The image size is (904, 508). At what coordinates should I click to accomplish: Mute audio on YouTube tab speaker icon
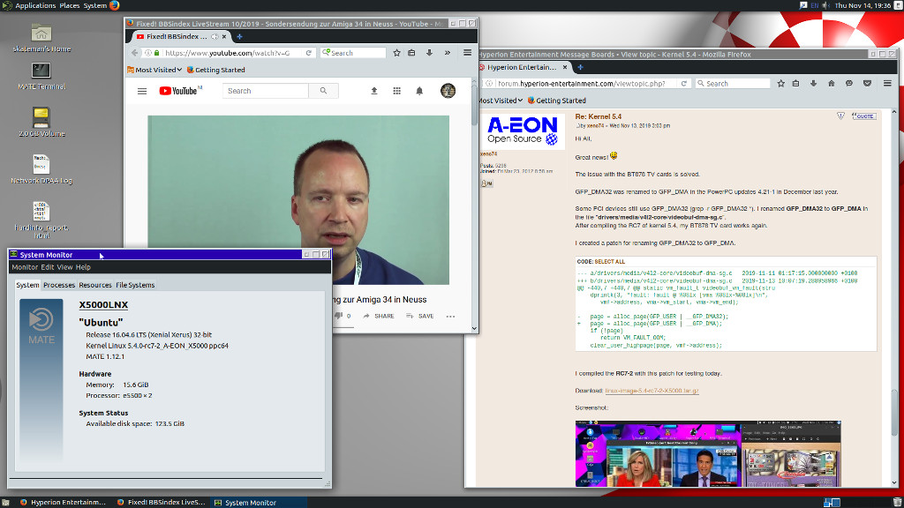point(215,36)
